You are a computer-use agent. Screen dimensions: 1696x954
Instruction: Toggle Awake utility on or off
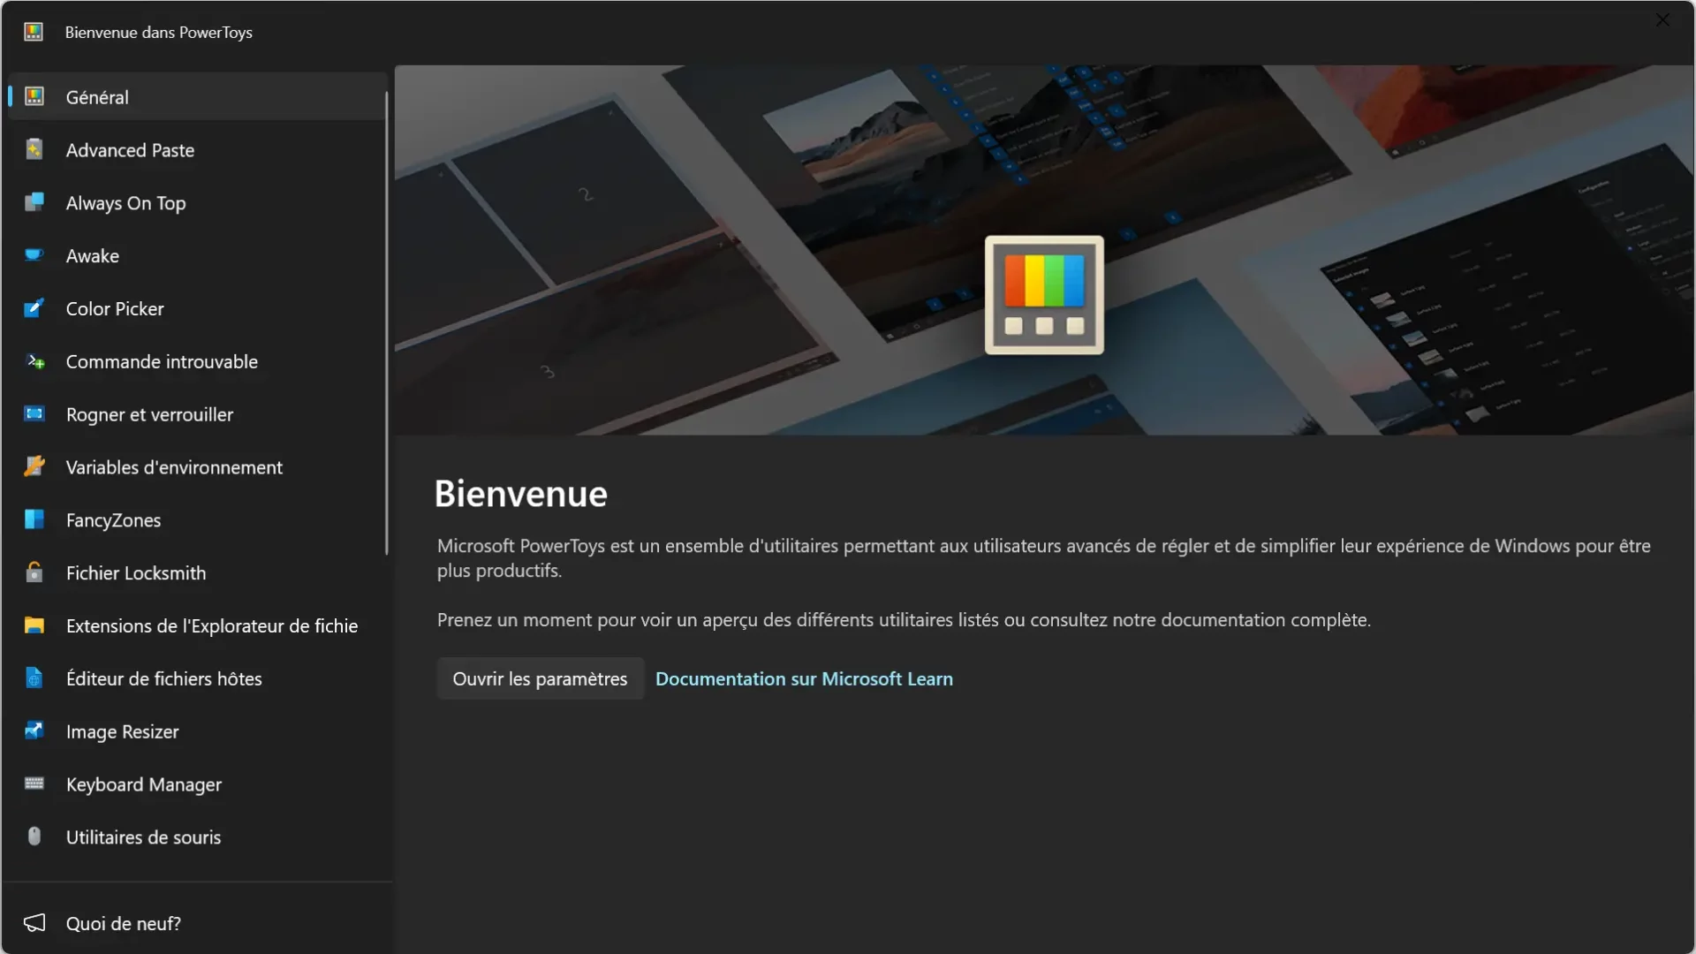click(x=92, y=256)
